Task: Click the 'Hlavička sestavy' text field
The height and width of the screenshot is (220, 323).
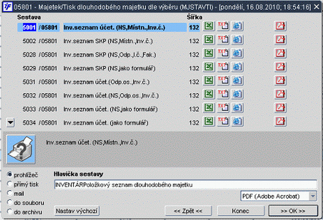Action: click(185, 185)
